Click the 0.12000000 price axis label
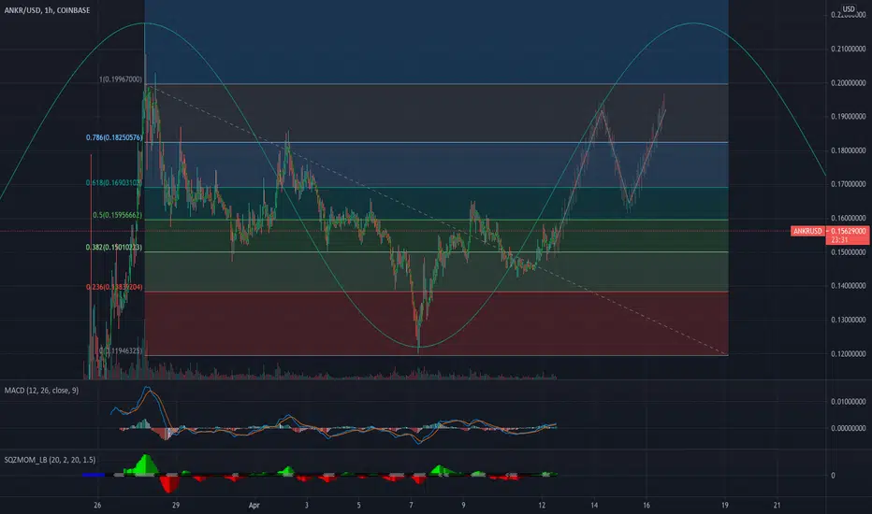The height and width of the screenshot is (514, 872). pyautogui.click(x=848, y=353)
